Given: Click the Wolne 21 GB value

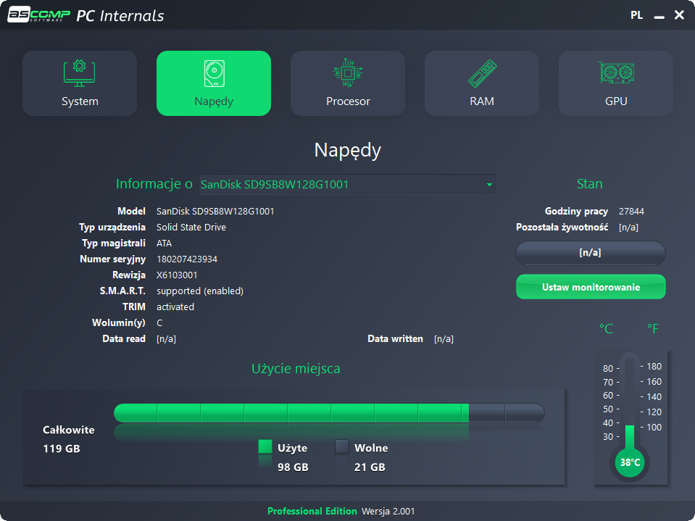Looking at the screenshot, I should click(x=369, y=467).
